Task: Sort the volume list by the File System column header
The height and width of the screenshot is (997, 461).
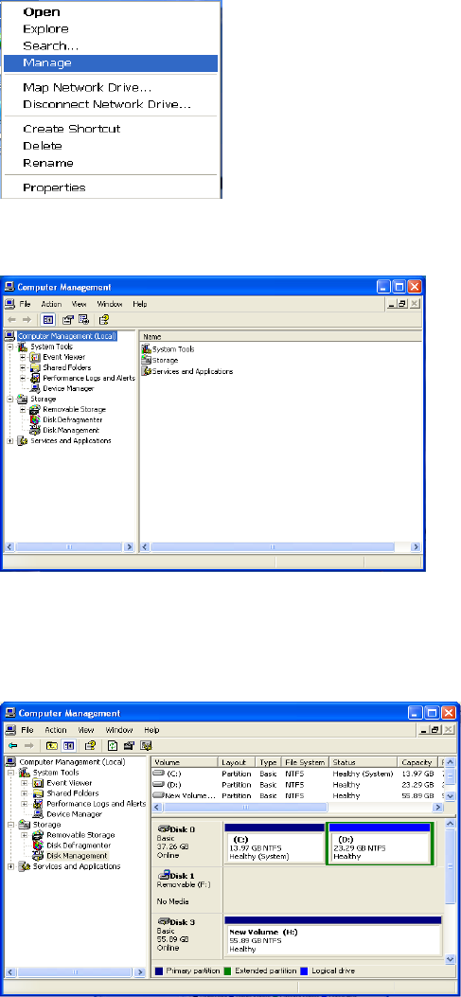Action: click(305, 762)
